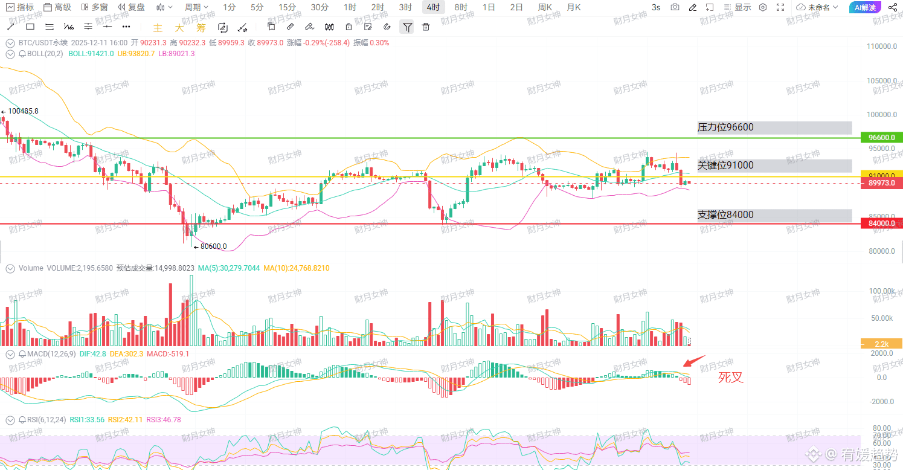Screen dimensions: 903x470
Task: Click the AI解读 button
Action: click(x=865, y=7)
